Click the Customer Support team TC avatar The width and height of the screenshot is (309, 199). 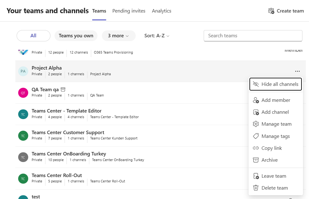click(23, 136)
